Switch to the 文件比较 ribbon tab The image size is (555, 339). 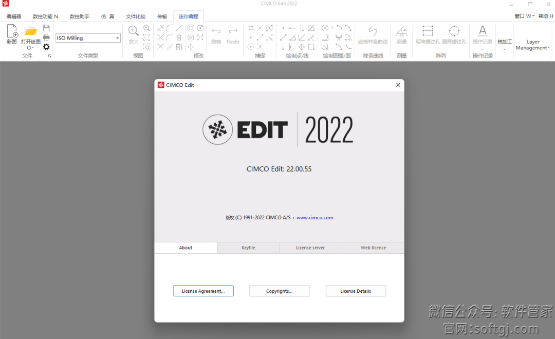tap(136, 16)
